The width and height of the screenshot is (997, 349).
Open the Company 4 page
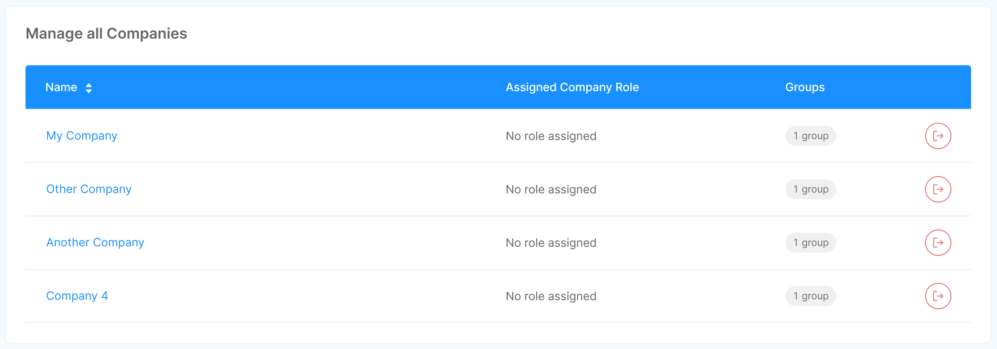[77, 296]
